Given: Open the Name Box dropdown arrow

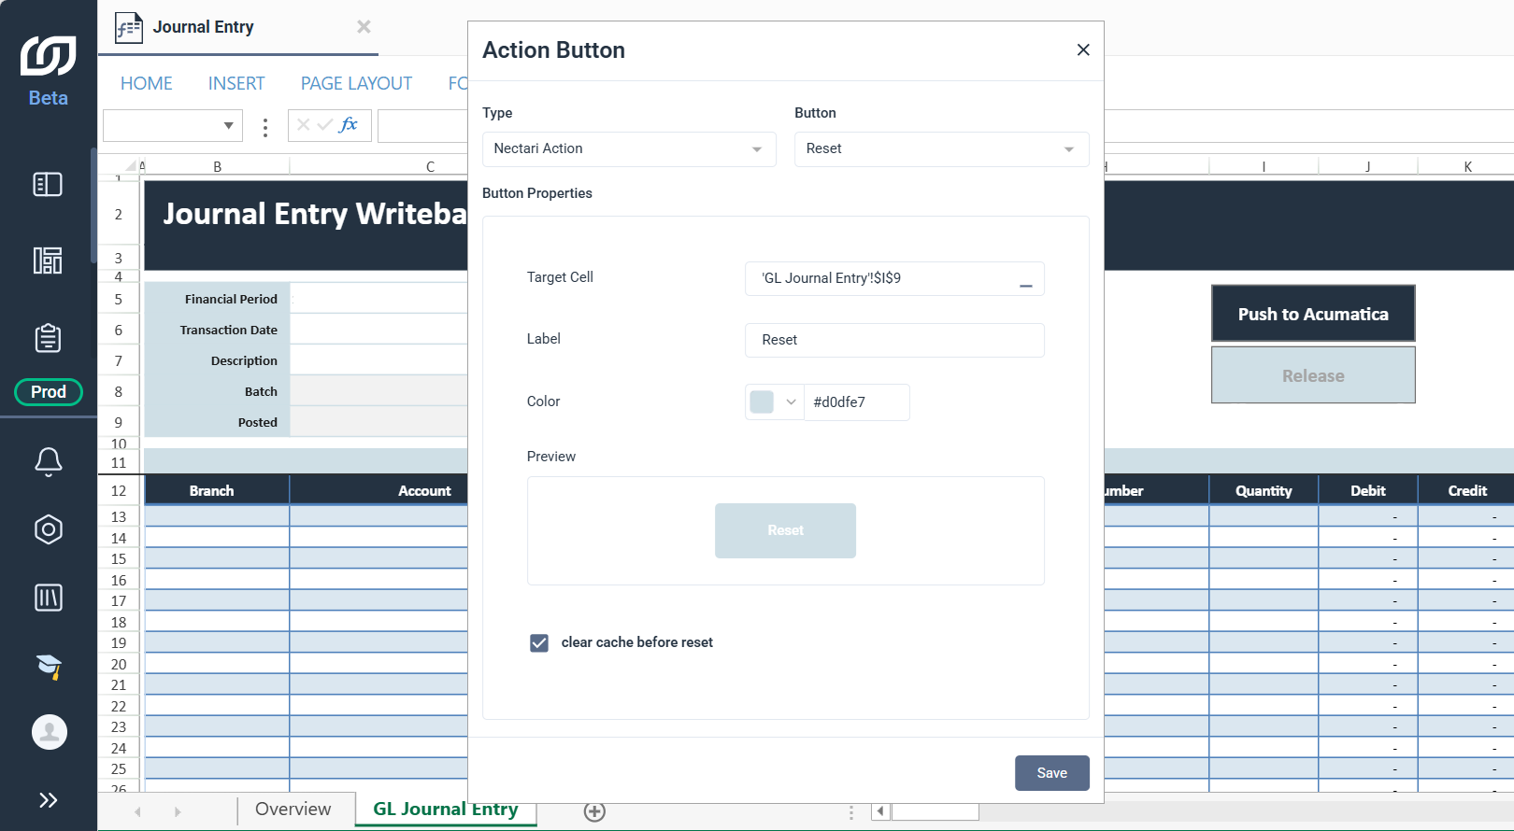Looking at the screenshot, I should coord(228,125).
